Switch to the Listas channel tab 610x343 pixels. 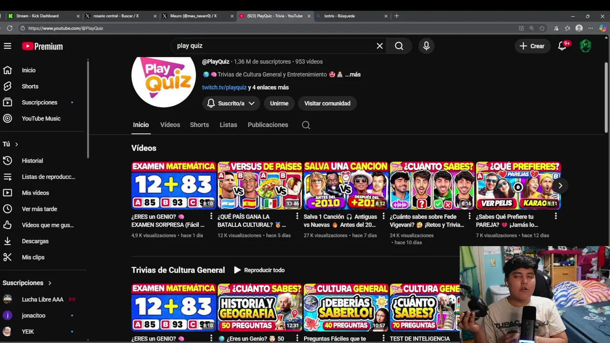[x=228, y=125]
